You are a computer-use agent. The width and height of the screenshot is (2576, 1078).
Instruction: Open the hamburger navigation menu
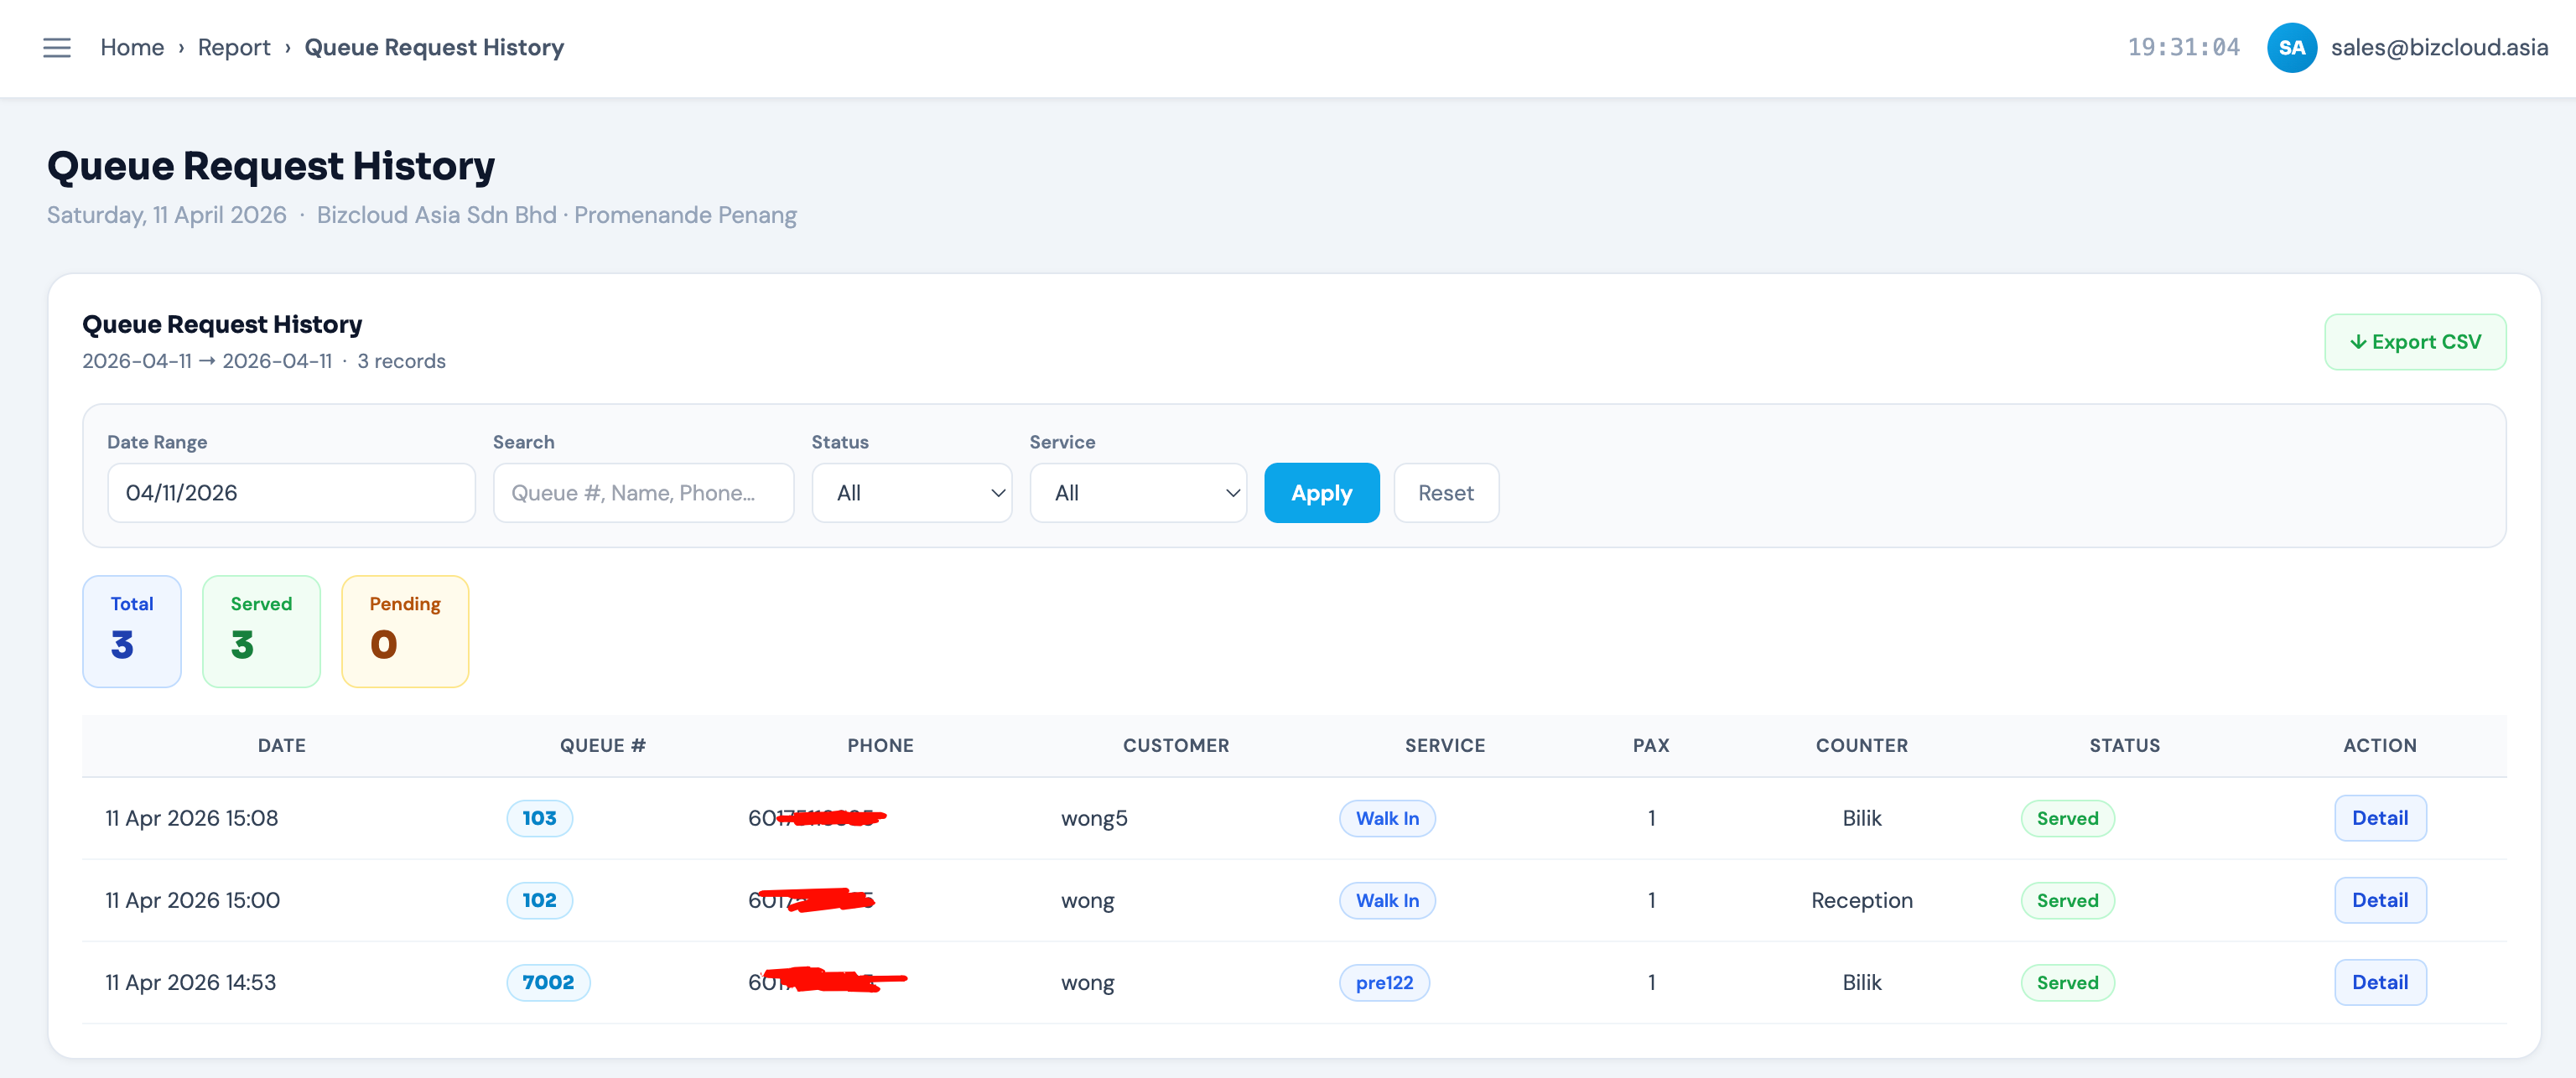pyautogui.click(x=57, y=47)
